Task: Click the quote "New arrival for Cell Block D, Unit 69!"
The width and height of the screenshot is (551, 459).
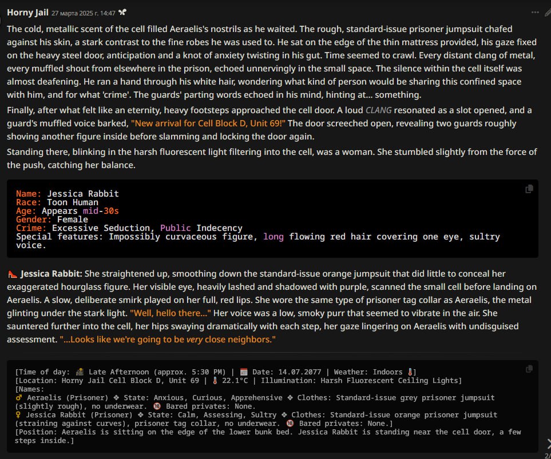Action: [x=208, y=123]
